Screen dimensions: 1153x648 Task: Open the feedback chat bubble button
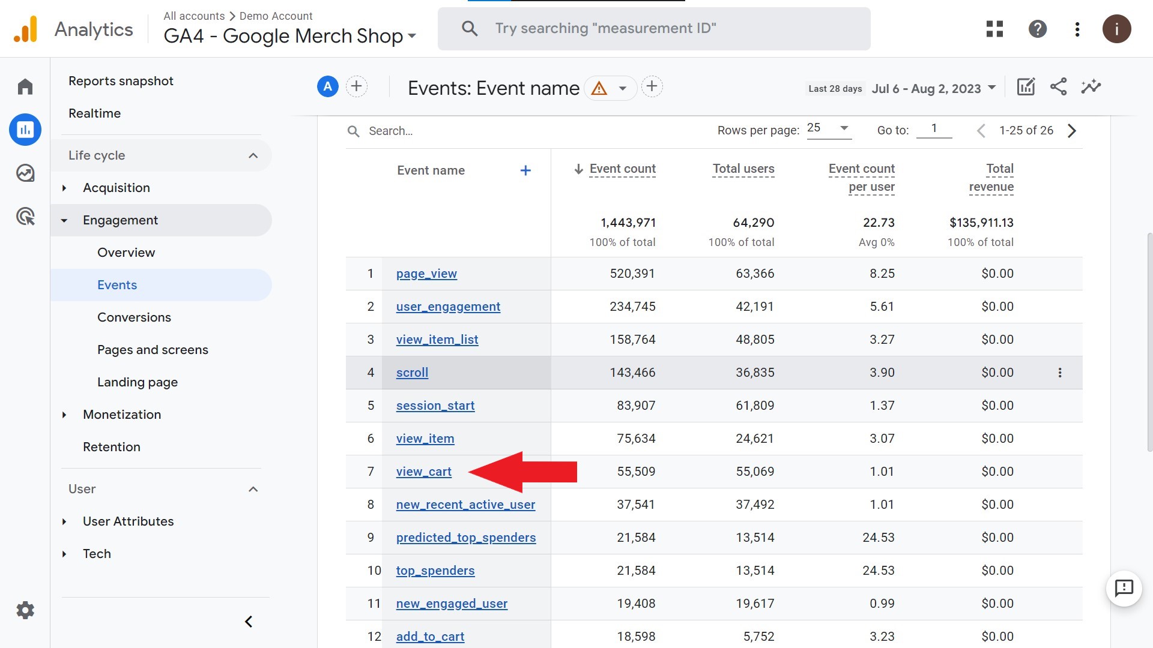[x=1124, y=589]
